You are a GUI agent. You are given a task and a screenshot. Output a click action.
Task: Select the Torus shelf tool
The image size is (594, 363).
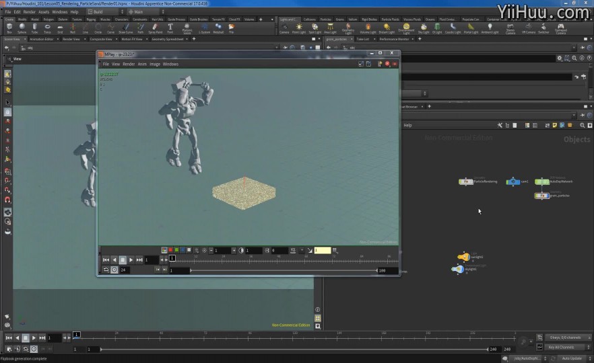(x=47, y=28)
